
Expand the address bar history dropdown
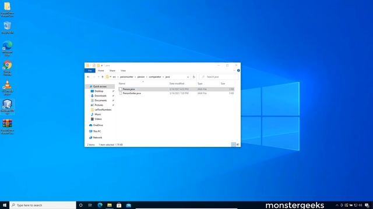[x=188, y=77]
